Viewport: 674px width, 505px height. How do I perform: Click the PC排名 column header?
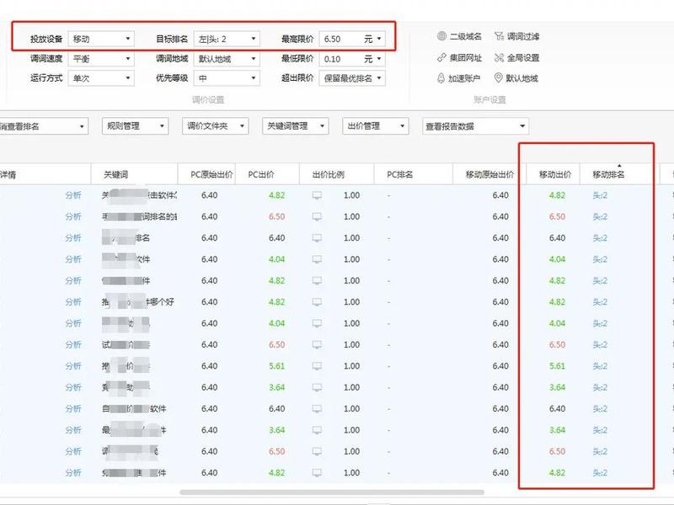click(413, 174)
